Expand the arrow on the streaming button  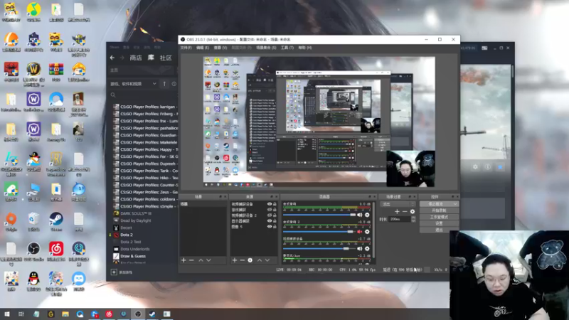pyautogui.click(x=455, y=204)
